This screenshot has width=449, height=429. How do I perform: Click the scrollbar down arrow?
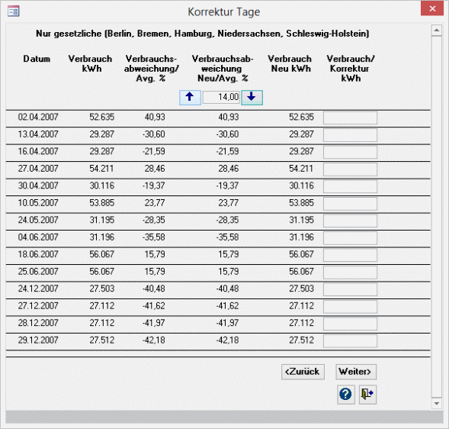[437, 404]
